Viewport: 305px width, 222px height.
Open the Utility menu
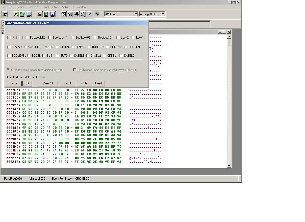tap(56, 7)
